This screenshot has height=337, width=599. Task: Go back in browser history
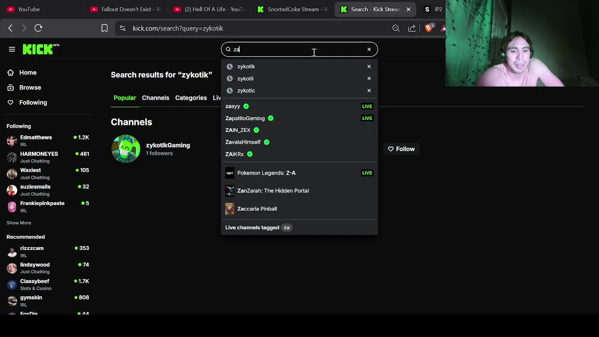10,28
